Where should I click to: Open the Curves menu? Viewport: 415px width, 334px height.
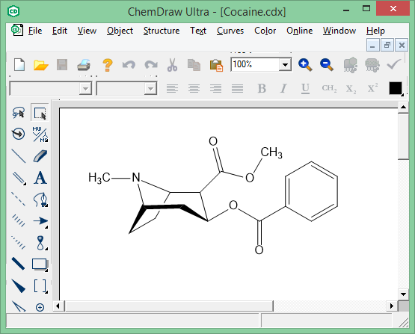tap(230, 31)
